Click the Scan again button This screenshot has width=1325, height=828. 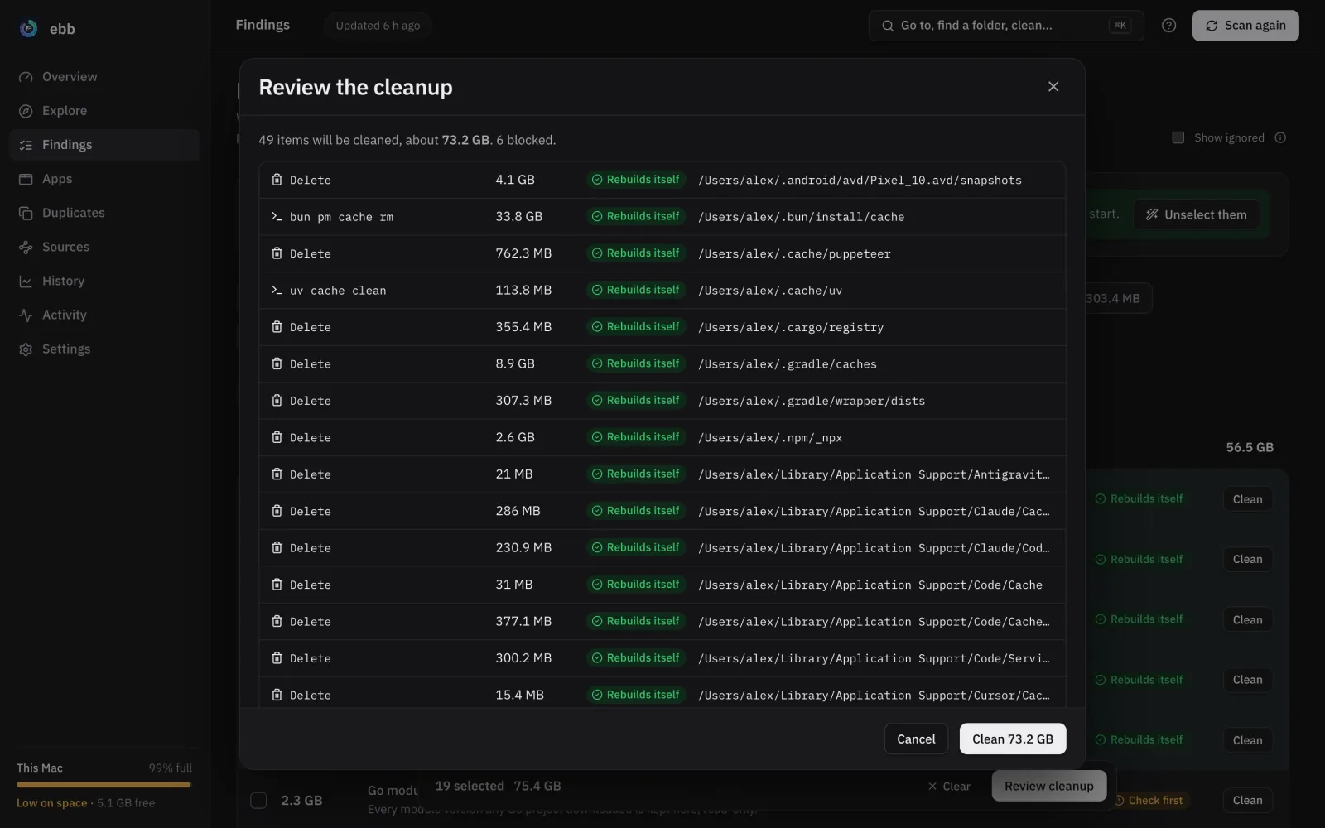click(x=1245, y=26)
